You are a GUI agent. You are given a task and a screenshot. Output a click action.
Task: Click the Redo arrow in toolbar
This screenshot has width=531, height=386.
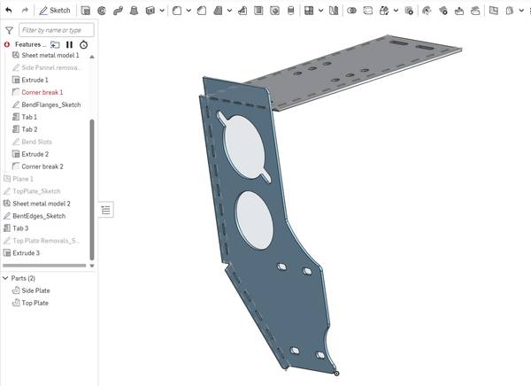point(25,11)
